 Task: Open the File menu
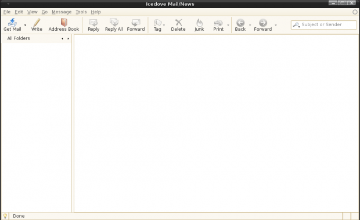tap(7, 12)
